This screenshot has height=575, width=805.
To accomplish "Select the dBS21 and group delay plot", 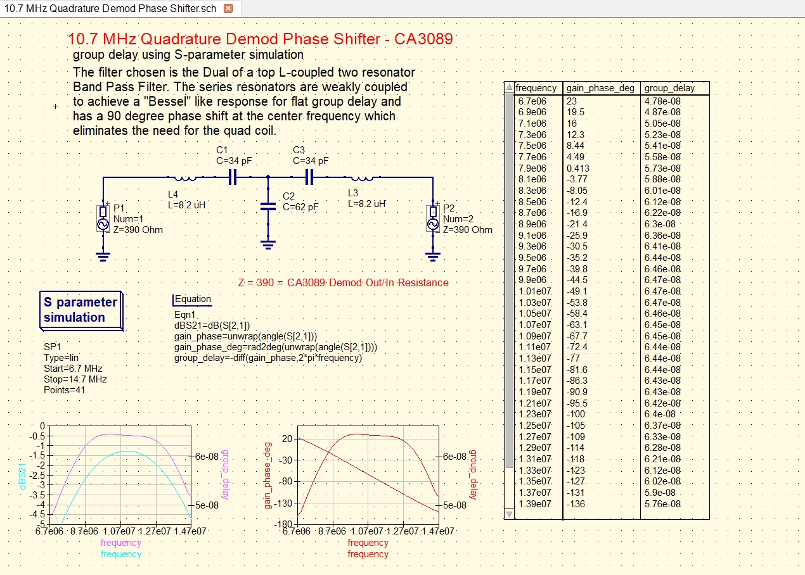I will point(120,475).
